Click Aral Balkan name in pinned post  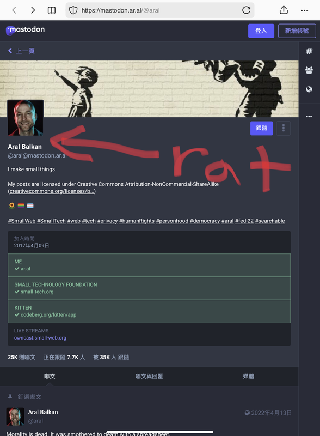pyautogui.click(x=43, y=413)
